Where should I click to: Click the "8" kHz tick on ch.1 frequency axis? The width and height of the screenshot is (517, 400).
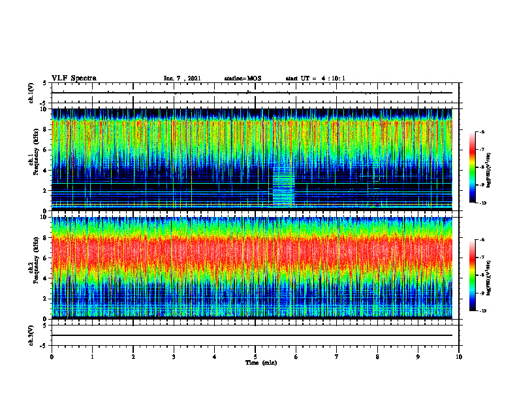[x=46, y=129]
